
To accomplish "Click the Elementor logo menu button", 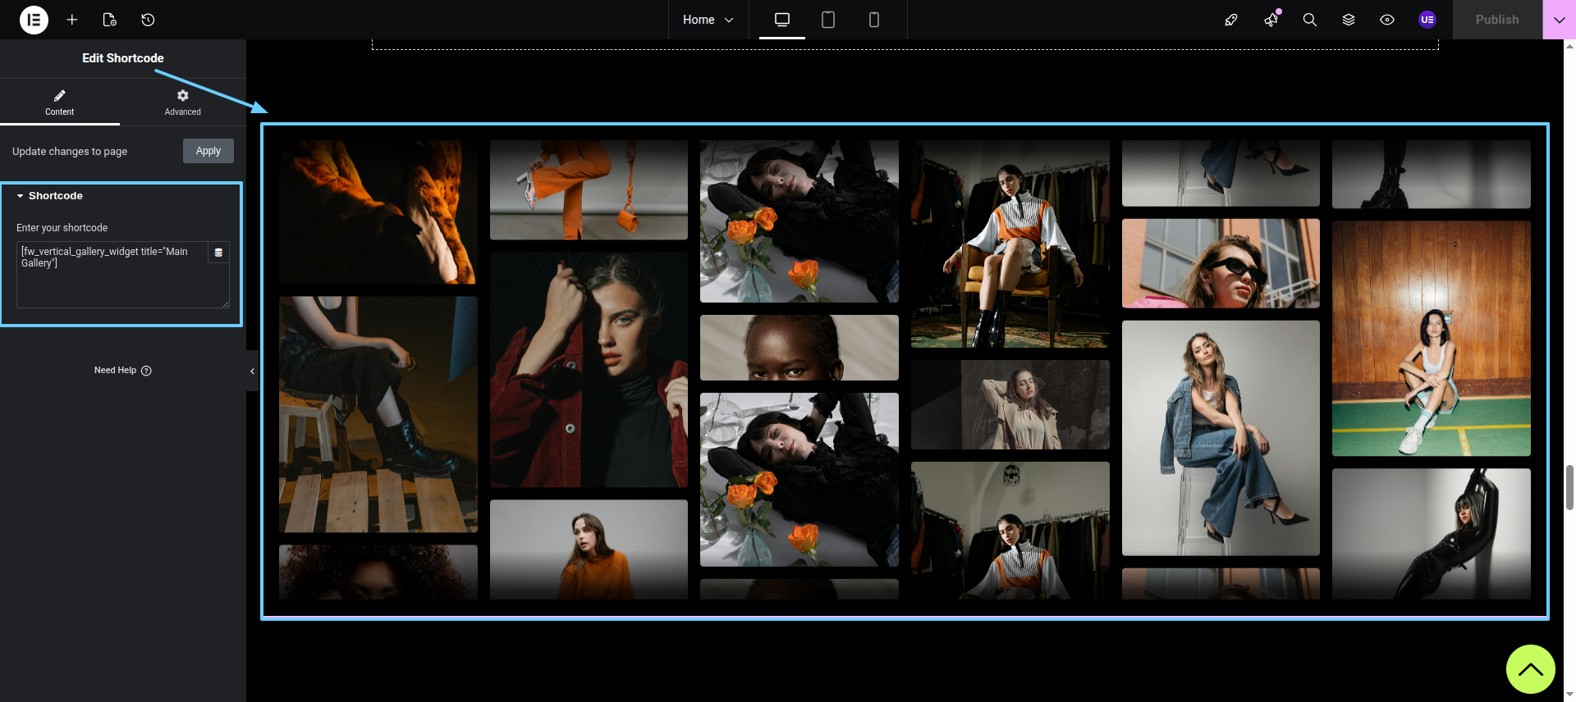I will point(34,20).
